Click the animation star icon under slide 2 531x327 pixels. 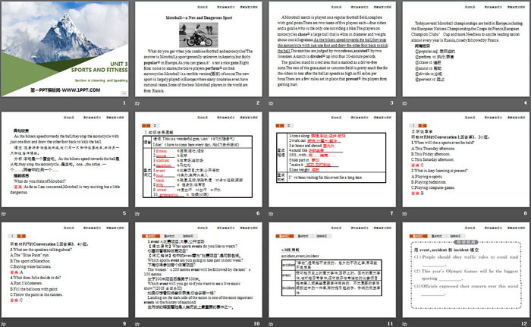[137, 103]
